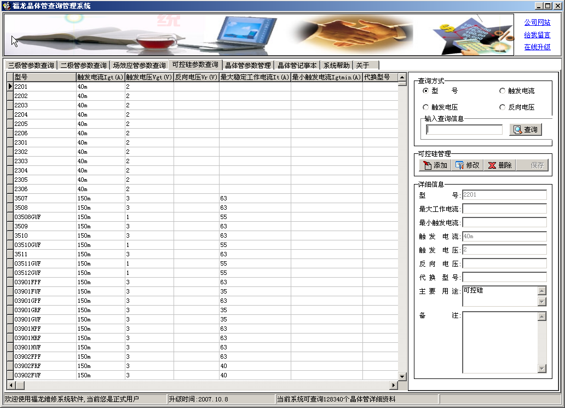Click the table's horizontal scrollbar left arrow

tap(11, 386)
